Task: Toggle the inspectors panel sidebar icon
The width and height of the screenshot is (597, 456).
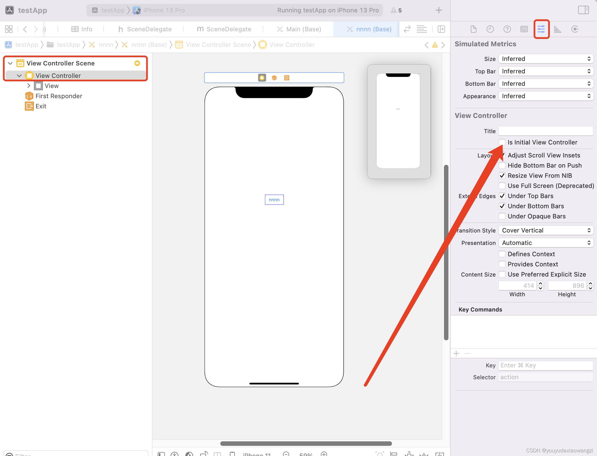Action: [583, 10]
